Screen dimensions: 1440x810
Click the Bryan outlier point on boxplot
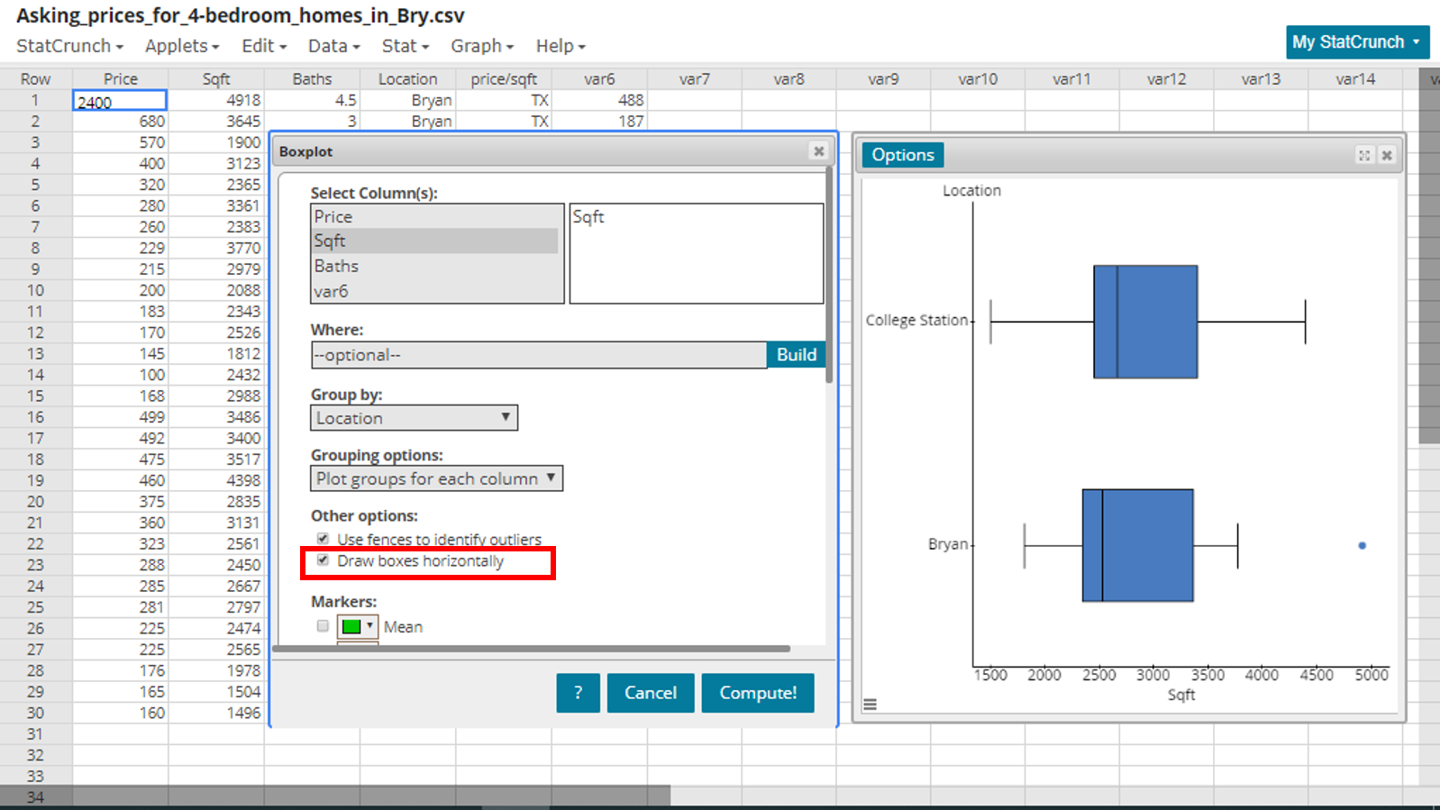(x=1362, y=545)
